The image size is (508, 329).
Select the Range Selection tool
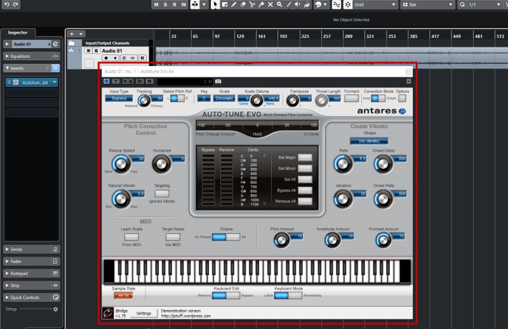tap(225, 4)
